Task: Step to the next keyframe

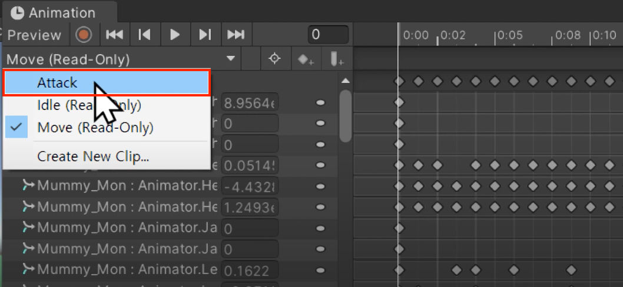Action: tap(205, 35)
